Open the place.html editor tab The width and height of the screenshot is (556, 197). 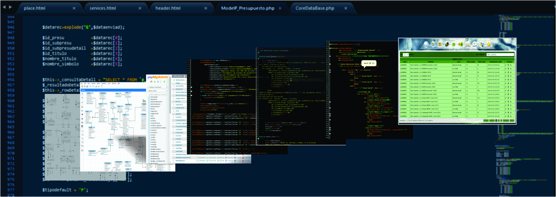[x=34, y=8]
